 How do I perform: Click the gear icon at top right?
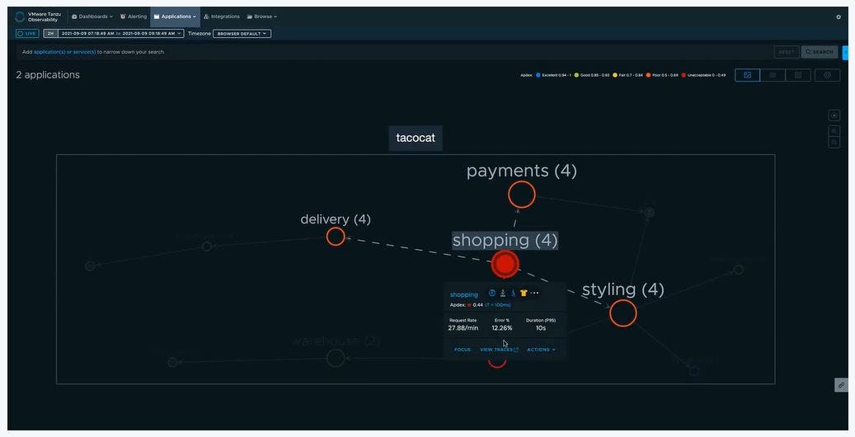[839, 17]
